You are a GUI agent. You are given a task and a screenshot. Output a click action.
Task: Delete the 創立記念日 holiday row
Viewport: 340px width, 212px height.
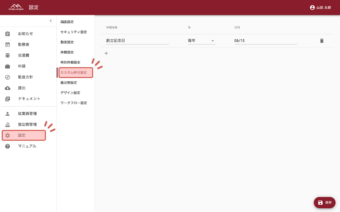tap(322, 41)
